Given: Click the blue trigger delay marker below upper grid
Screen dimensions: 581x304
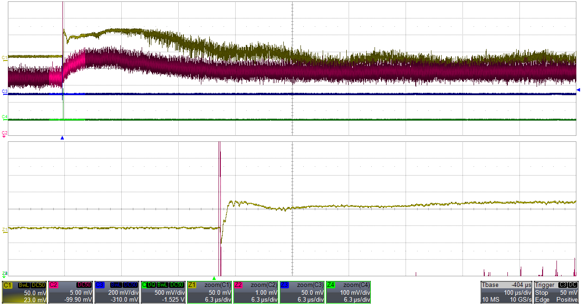Looking at the screenshot, I should [62, 138].
